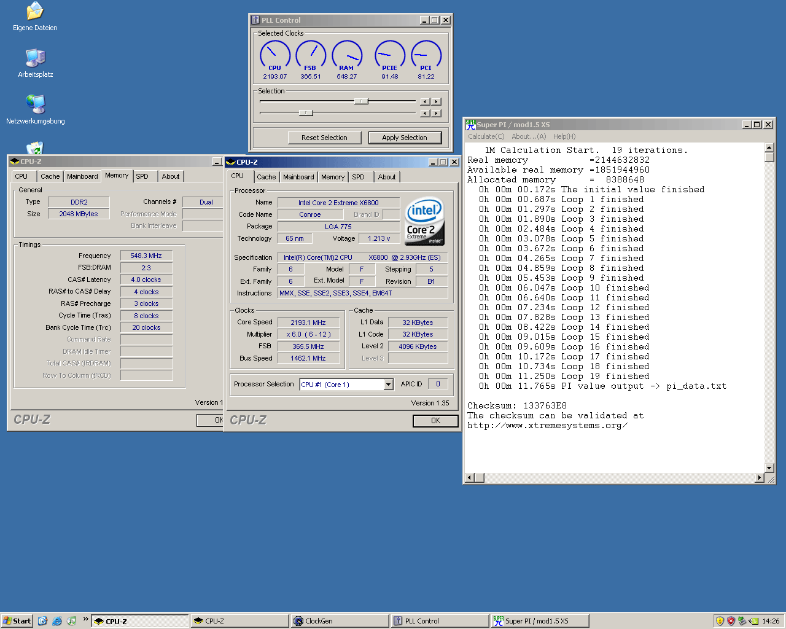Click Core Speed value 2193.1 MHz
This screenshot has width=786, height=629.
(x=308, y=322)
